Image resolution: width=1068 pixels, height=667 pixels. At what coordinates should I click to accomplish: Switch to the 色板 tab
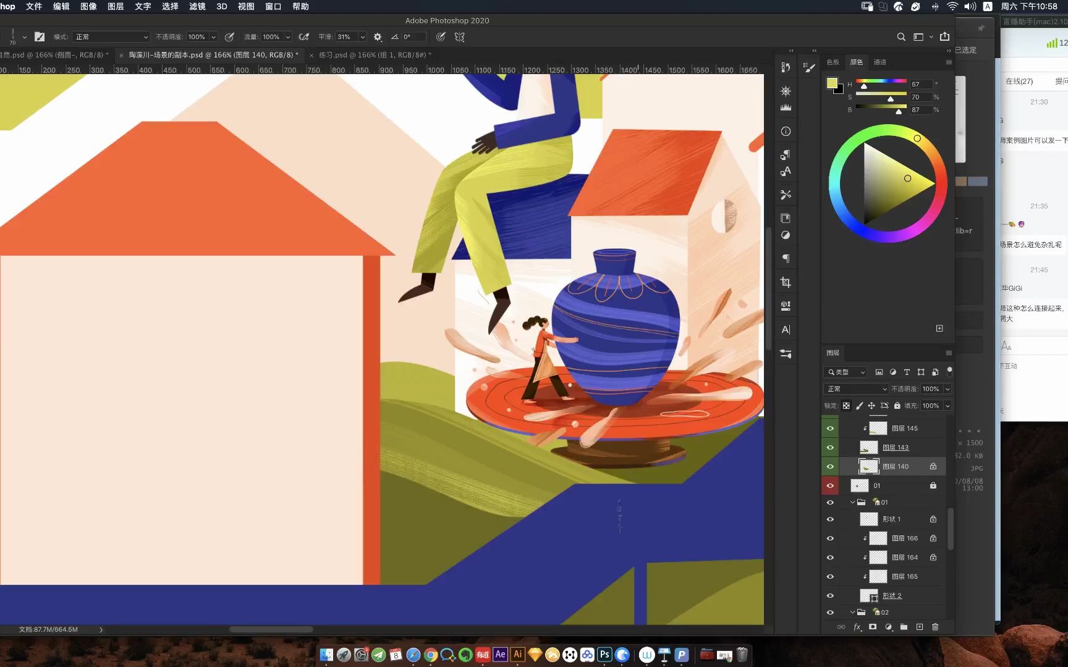click(833, 62)
